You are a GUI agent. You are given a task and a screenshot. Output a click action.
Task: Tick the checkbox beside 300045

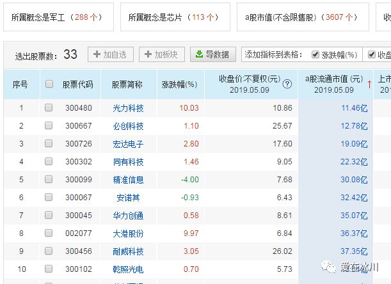point(49,215)
